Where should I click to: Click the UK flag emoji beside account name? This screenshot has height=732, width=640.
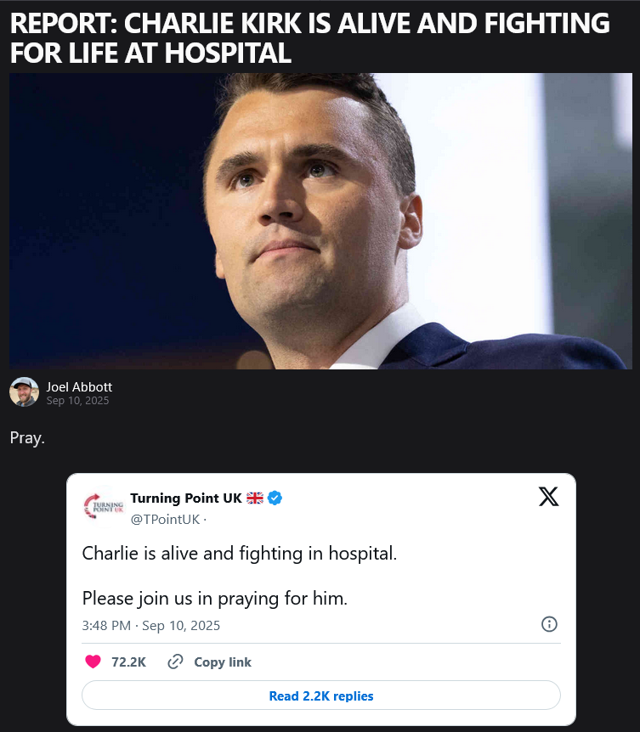(254, 498)
